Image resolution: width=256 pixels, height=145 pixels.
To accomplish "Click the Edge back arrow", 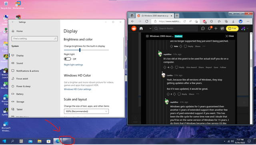I will click(132, 21).
